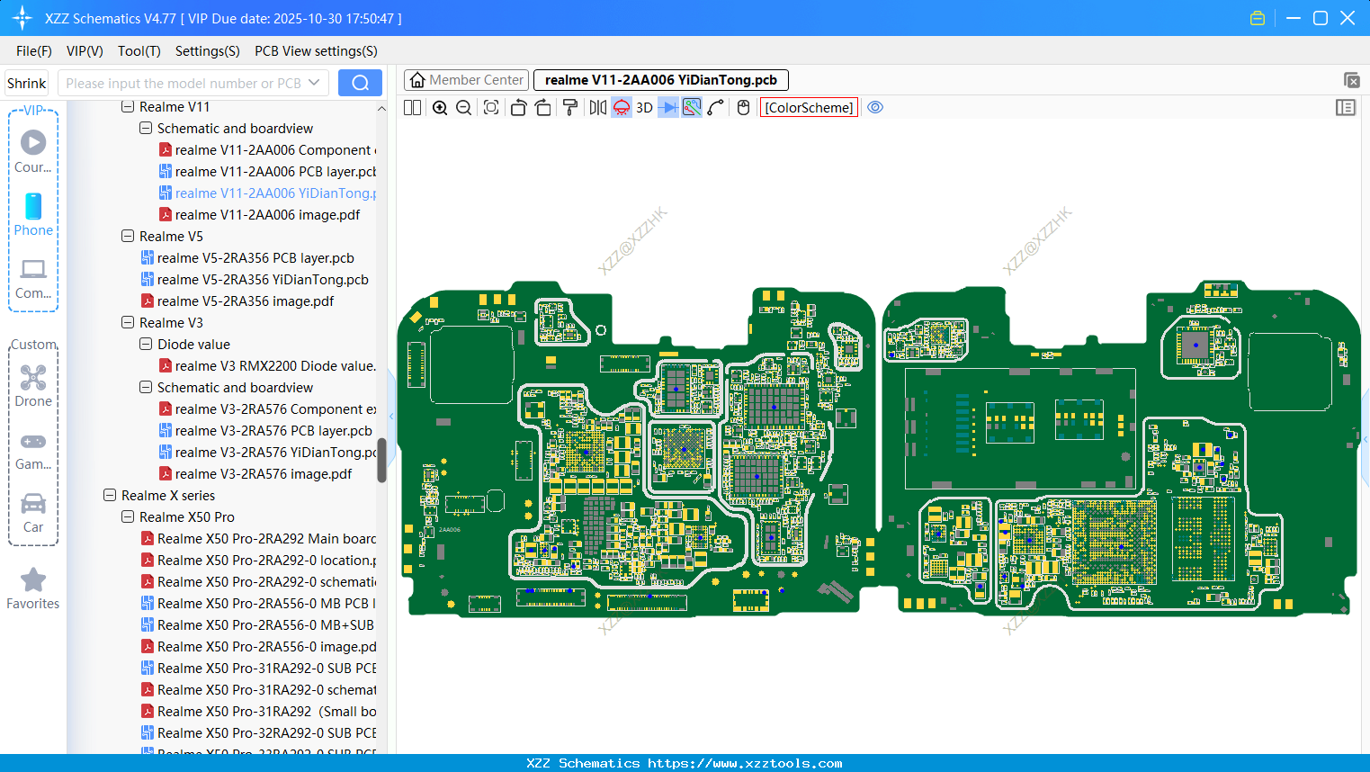Click the zoom in magnifier icon
Image resolution: width=1370 pixels, height=772 pixels.
(440, 108)
